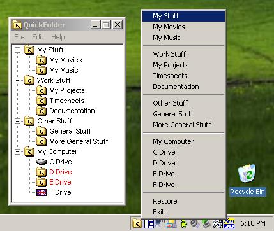The height and width of the screenshot is (231, 274).
Task: Click the British flag icon beside F Drive
Action: click(x=42, y=192)
